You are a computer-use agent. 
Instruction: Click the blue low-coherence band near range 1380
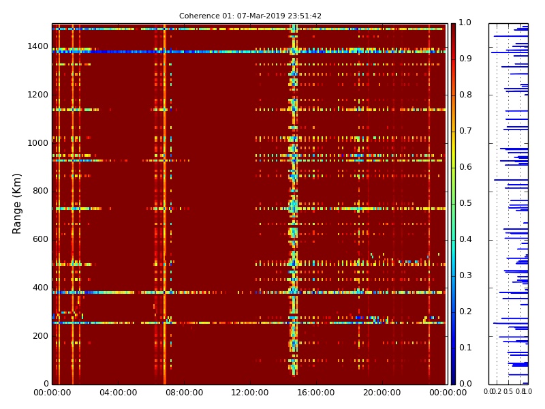pos(249,52)
